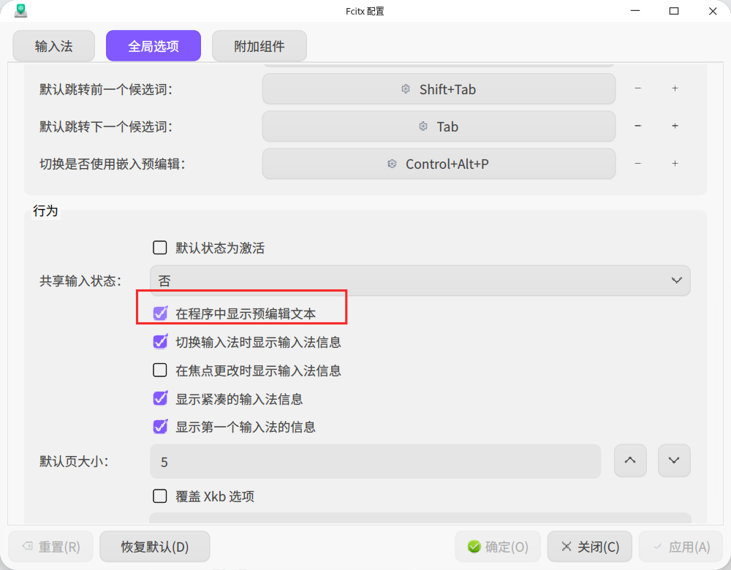
Task: Edit the Shift+Tab hotkey button
Action: (x=439, y=89)
